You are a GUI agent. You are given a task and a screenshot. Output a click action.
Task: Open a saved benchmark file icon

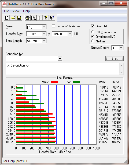[13, 18]
